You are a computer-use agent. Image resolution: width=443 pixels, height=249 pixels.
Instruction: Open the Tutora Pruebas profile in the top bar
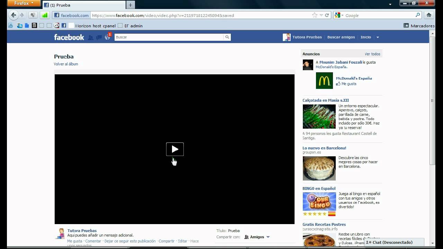[302, 37]
